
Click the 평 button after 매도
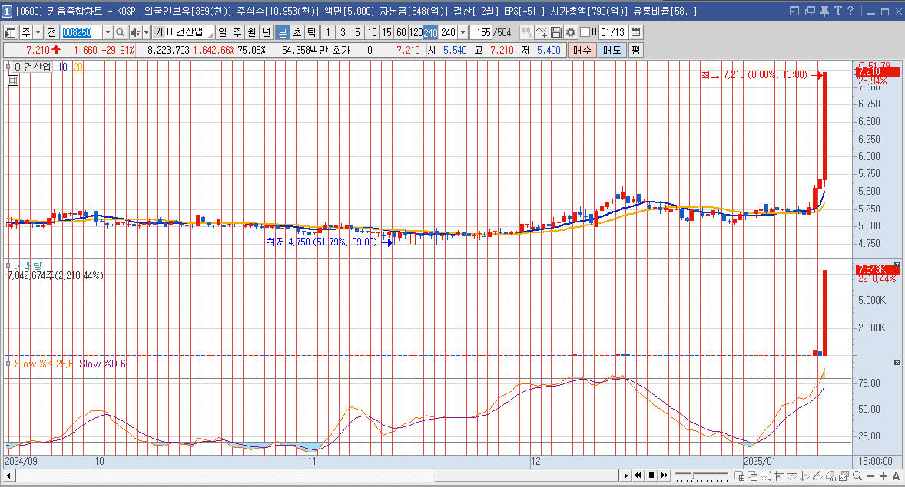click(x=635, y=50)
